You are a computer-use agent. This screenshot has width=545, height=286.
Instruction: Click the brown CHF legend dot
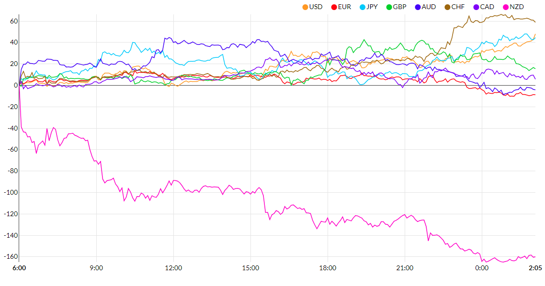pyautogui.click(x=447, y=7)
